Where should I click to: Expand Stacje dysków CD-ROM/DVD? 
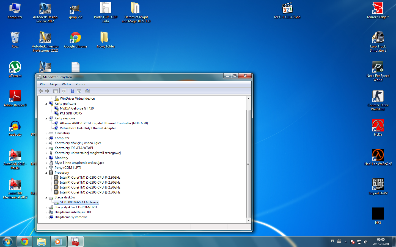click(46, 207)
